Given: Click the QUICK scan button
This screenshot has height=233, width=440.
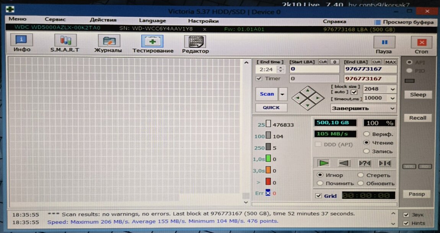Looking at the screenshot, I should [x=271, y=108].
